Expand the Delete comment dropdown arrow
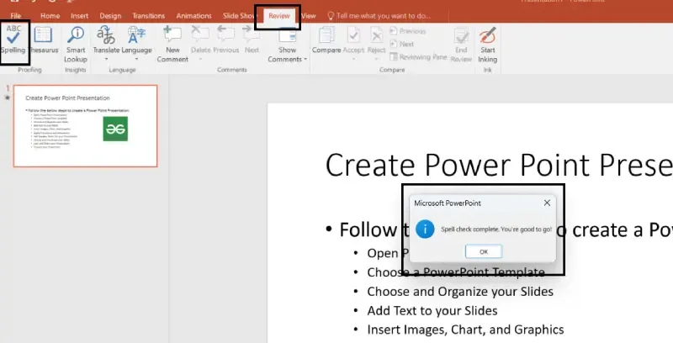673x343 pixels. pos(200,59)
